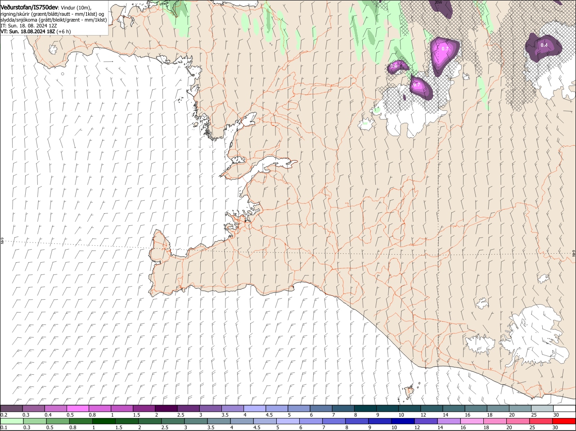Viewport: 576px width, 431px height.
Task: Click the 0.7 label in the lower pink blob
Action: 417,85
